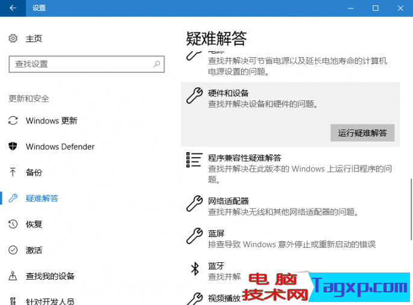This screenshot has width=413, height=305.
Task: Click 排查导致 Windows 意外停止 description
Action: (292, 244)
